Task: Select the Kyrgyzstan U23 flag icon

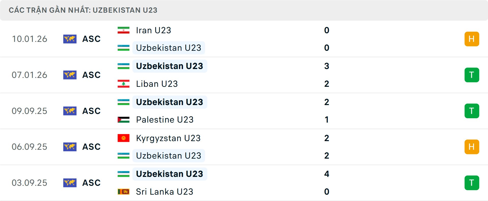Action: (x=124, y=138)
